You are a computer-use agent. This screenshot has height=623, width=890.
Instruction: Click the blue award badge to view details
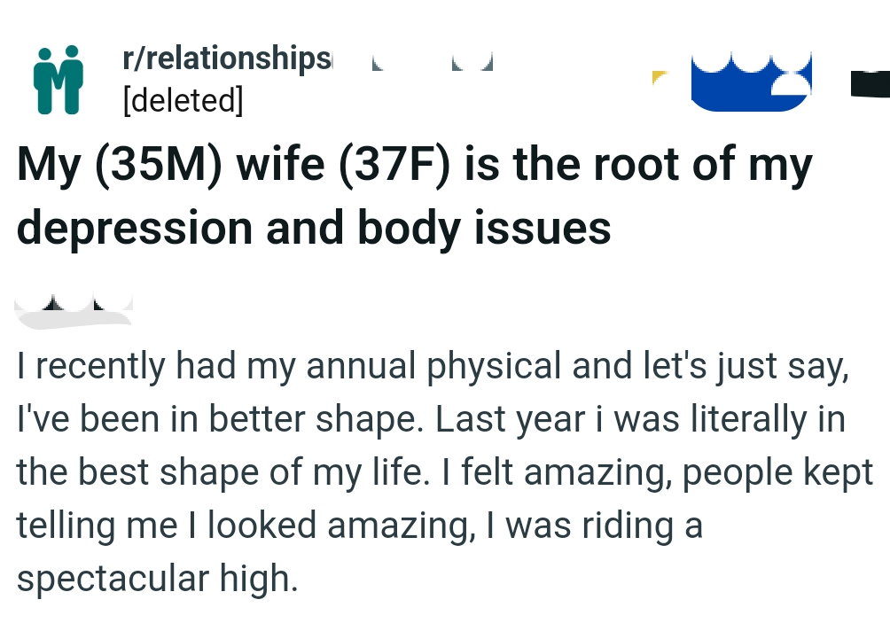point(750,82)
